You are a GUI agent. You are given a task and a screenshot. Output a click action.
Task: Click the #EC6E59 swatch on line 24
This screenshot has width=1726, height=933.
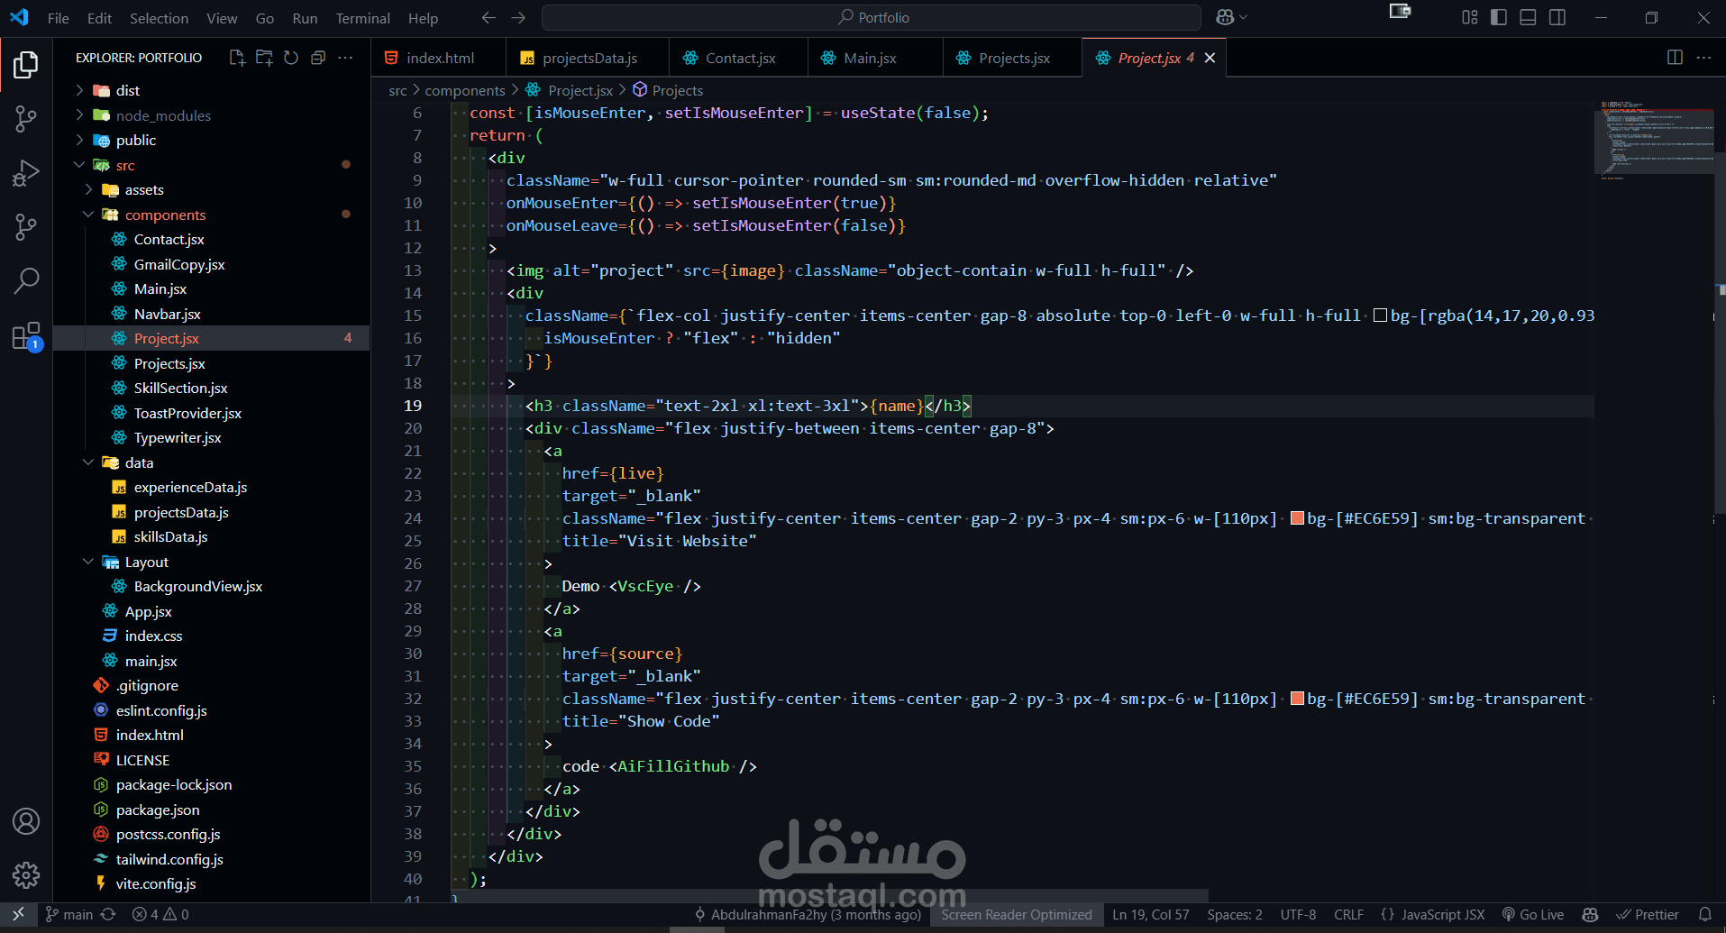pyautogui.click(x=1297, y=518)
